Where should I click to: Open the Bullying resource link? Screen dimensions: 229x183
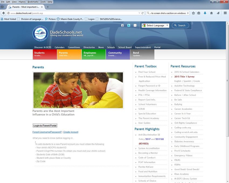[178, 104]
